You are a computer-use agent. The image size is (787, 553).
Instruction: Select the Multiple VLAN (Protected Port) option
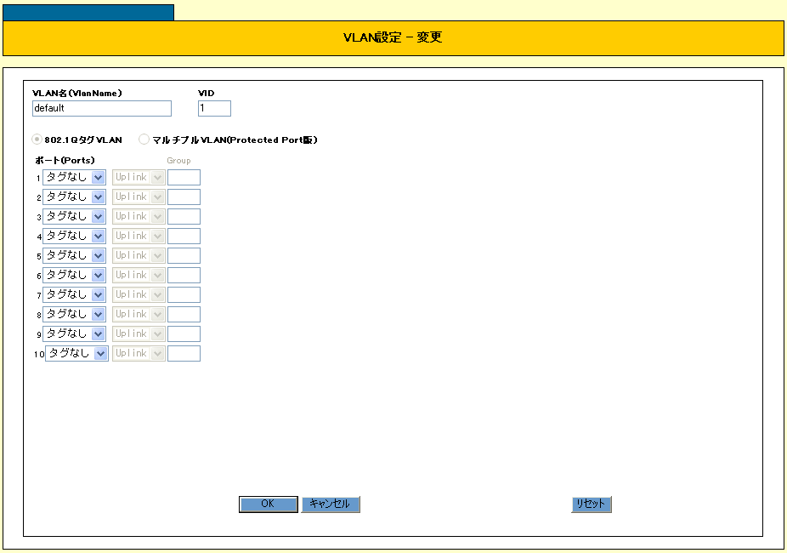[144, 140]
